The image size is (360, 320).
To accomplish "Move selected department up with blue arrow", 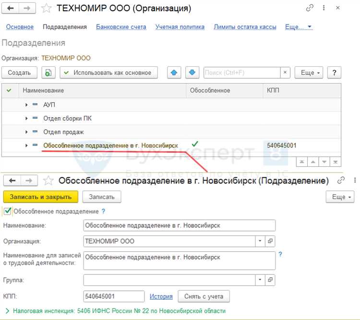I will 174,73.
